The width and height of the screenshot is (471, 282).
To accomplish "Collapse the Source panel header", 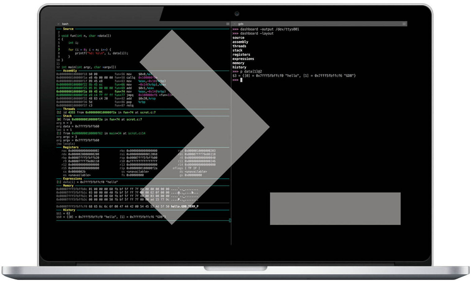I will click(x=68, y=29).
